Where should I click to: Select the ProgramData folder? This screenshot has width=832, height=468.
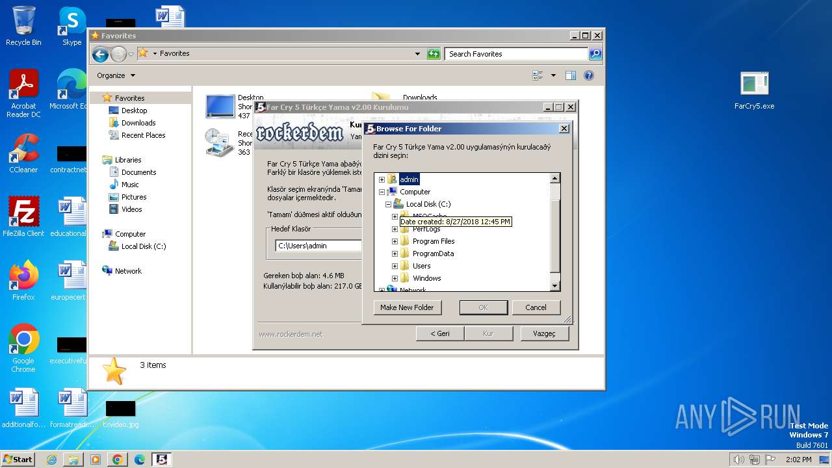coord(433,253)
